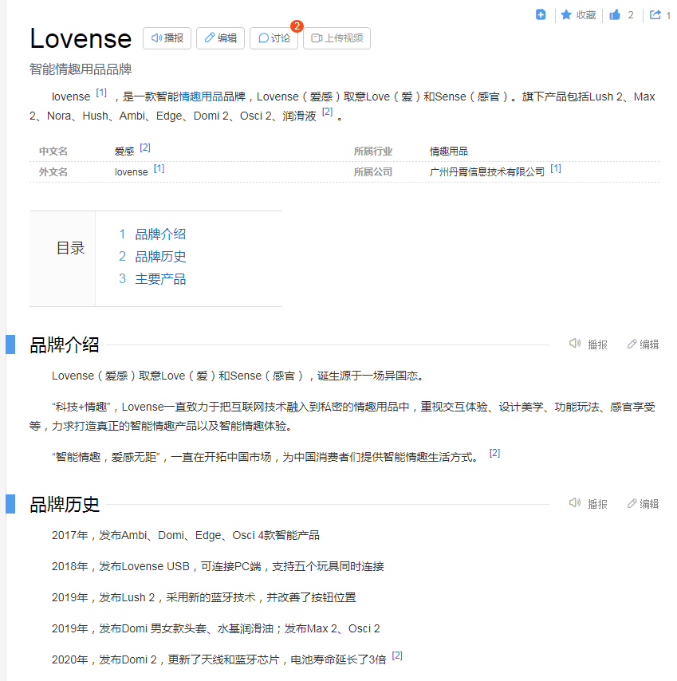Click the 播报 button beside the Lovense title
677x681 pixels.
(x=167, y=38)
